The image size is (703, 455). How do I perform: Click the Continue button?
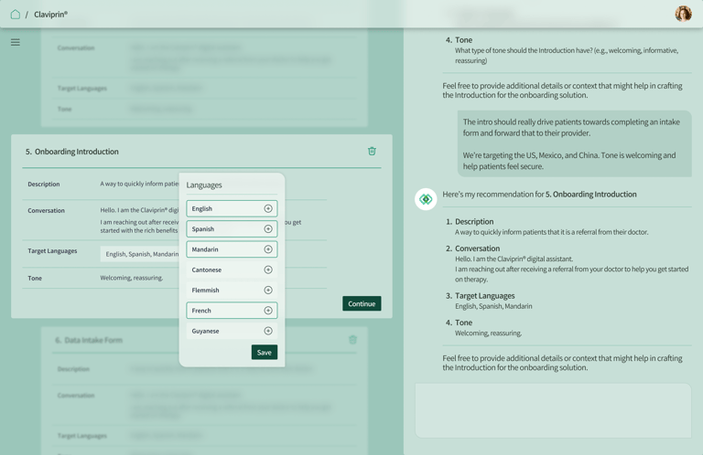click(x=362, y=303)
